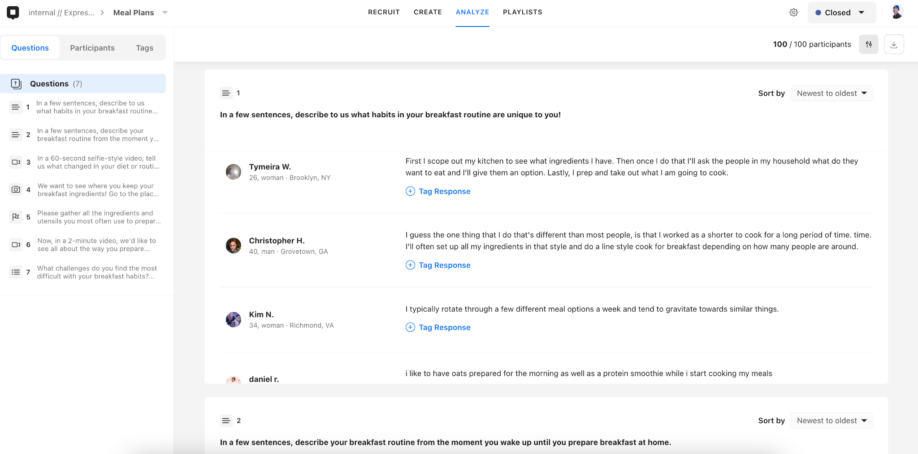Click participant name Tymeira W.

[x=270, y=167]
